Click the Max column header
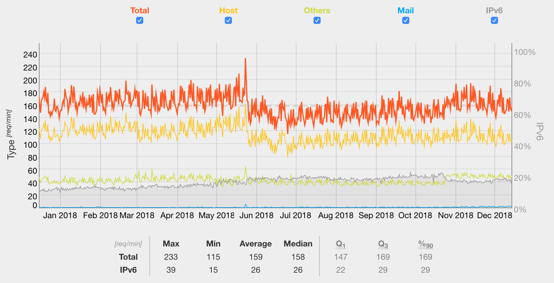This screenshot has height=283, width=554. pyautogui.click(x=171, y=244)
